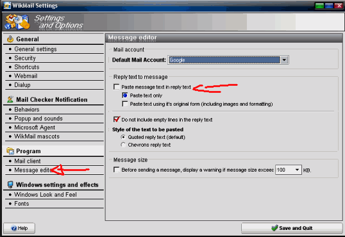Uncheck Do not include empty lines
The image size is (345, 237).
pos(117,119)
